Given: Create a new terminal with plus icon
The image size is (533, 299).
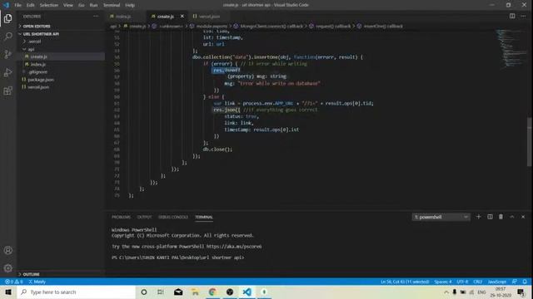Looking at the screenshot, I should pyautogui.click(x=478, y=217).
